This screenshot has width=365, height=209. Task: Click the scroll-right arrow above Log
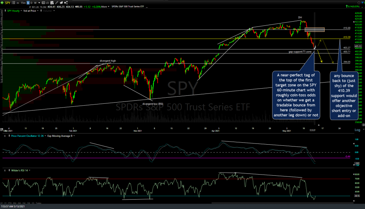click(x=363, y=125)
